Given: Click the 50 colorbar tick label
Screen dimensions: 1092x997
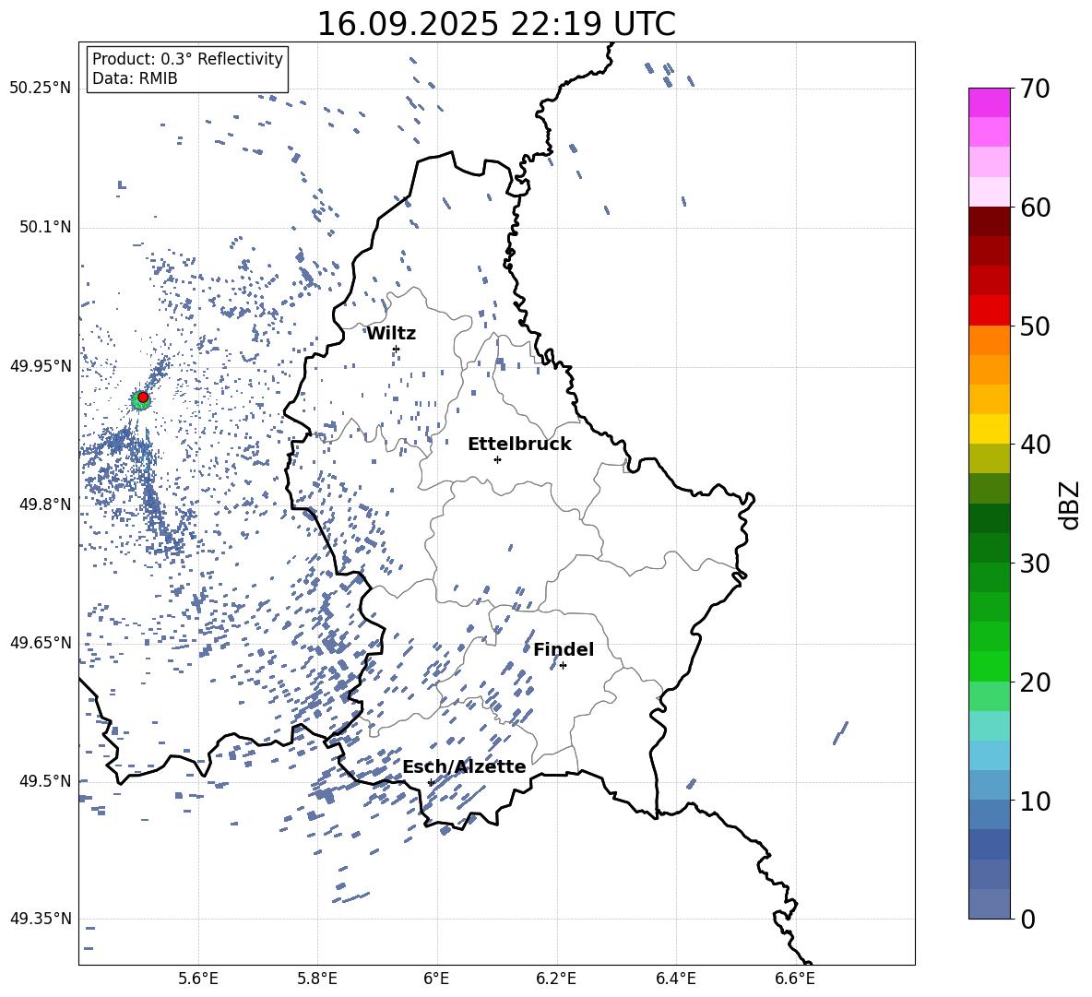Looking at the screenshot, I should click(1036, 326).
